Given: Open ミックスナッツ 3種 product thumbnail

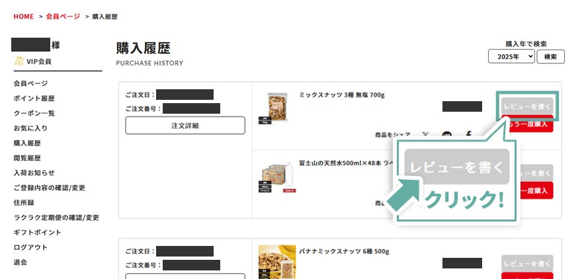Looking at the screenshot, I should point(277,110).
